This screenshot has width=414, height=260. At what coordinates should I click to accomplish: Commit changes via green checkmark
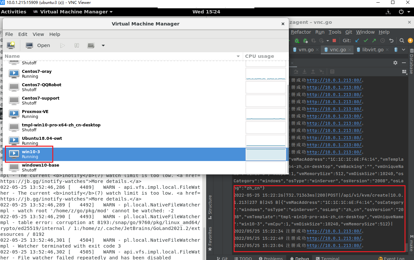tap(366, 41)
